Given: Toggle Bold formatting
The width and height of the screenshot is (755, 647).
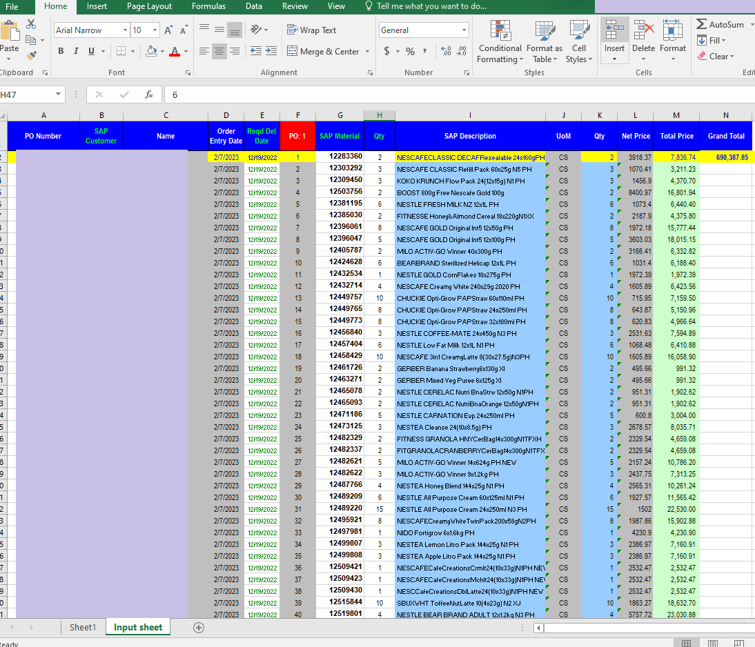Looking at the screenshot, I should [x=61, y=51].
